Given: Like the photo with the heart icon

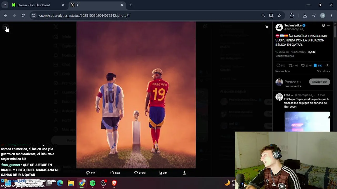Looking at the screenshot, I should pos(136,173).
